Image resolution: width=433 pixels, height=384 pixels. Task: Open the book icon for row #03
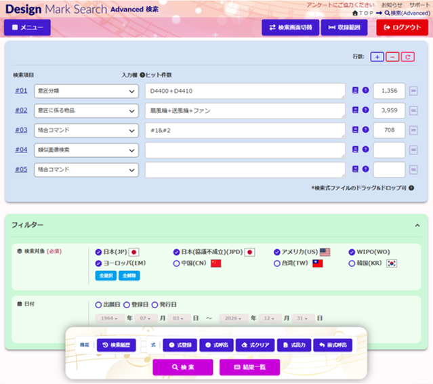pyautogui.click(x=355, y=129)
